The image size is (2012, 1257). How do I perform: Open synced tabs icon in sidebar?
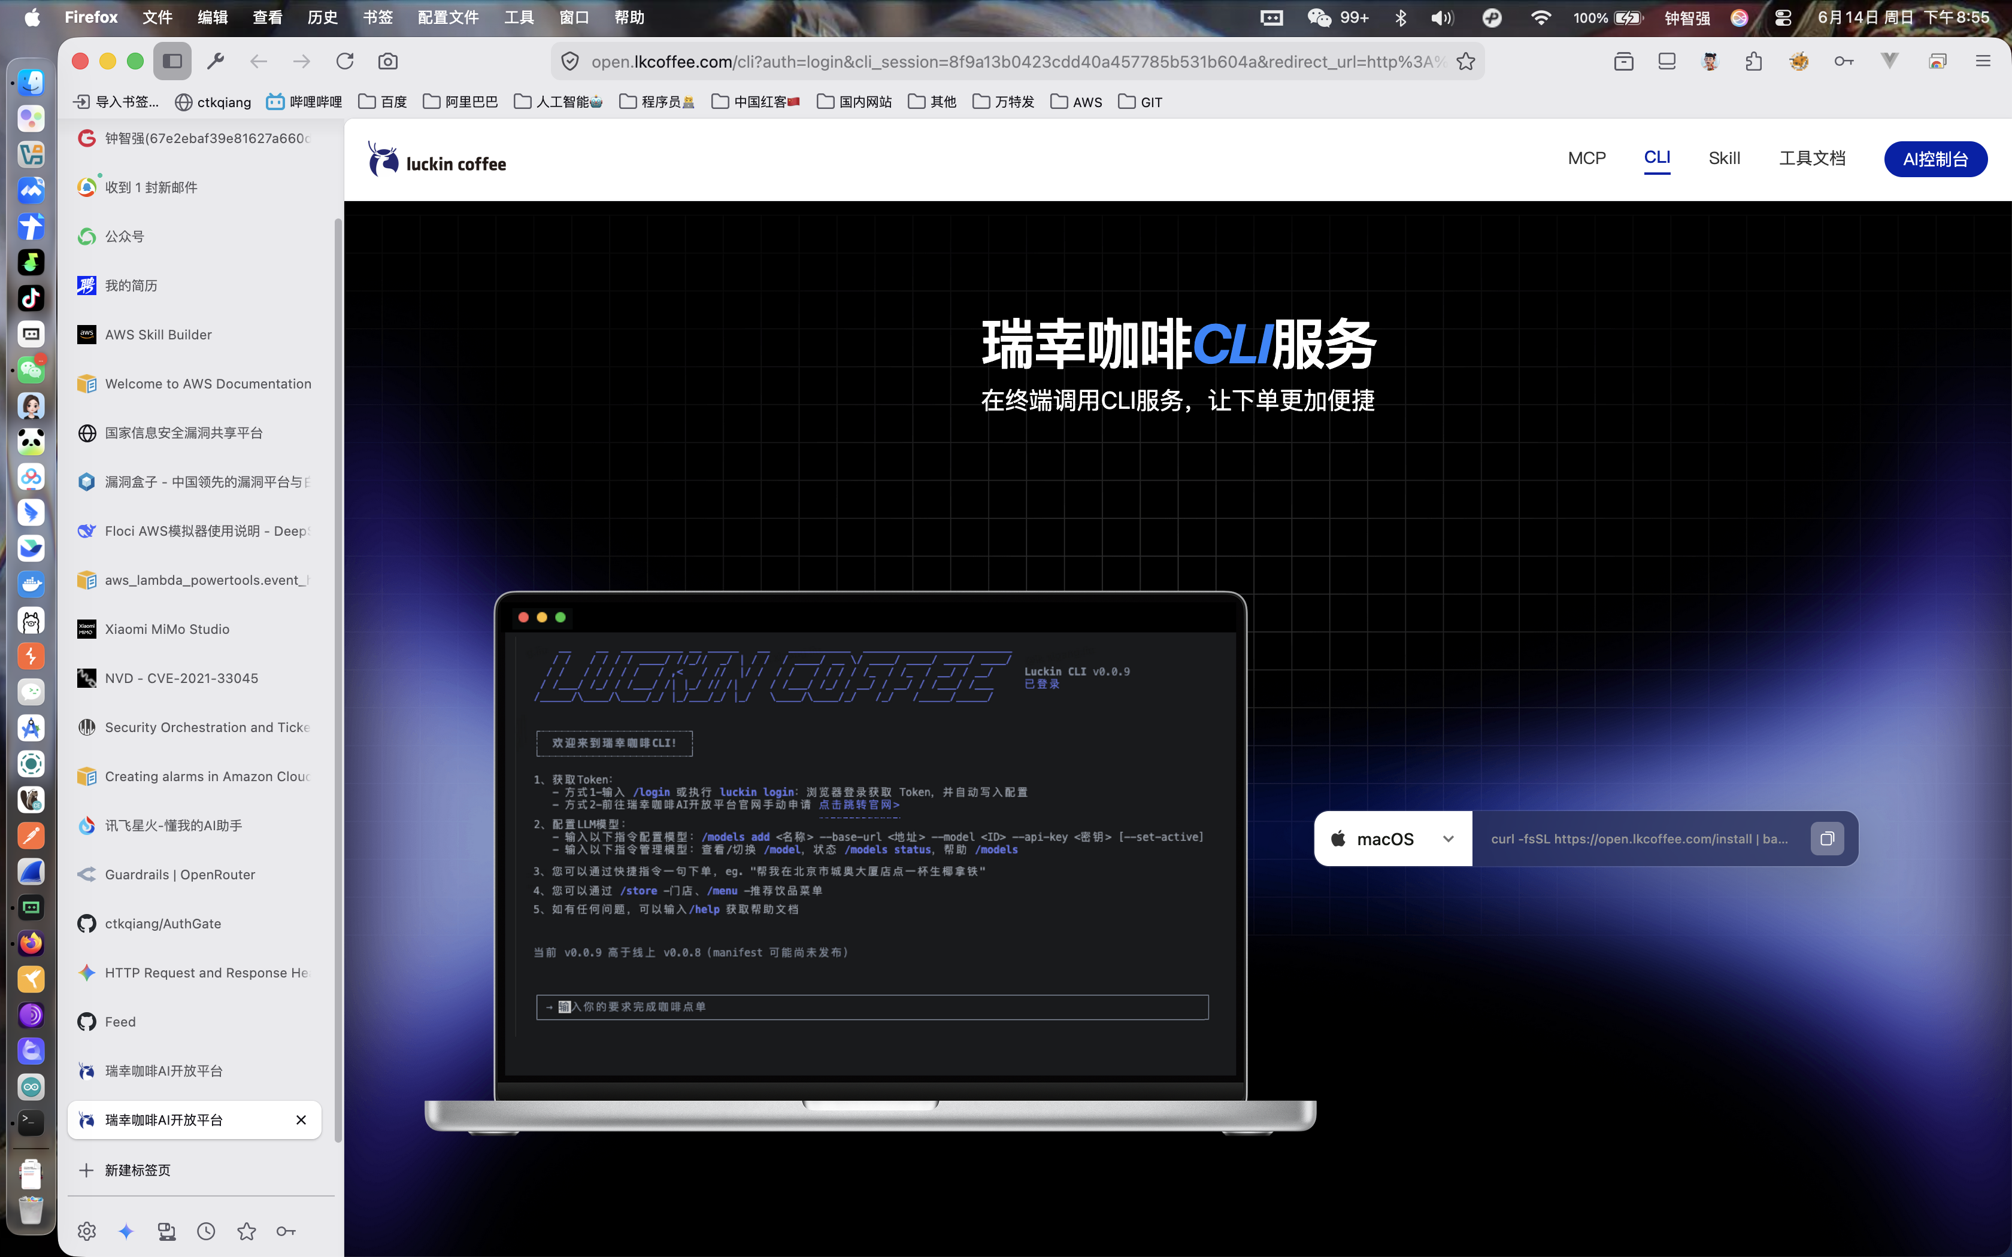point(166,1231)
